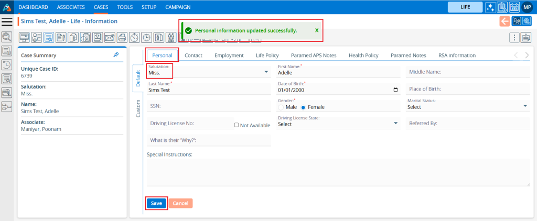Dismiss the success notification with X
This screenshot has width=537, height=221.
point(317,30)
